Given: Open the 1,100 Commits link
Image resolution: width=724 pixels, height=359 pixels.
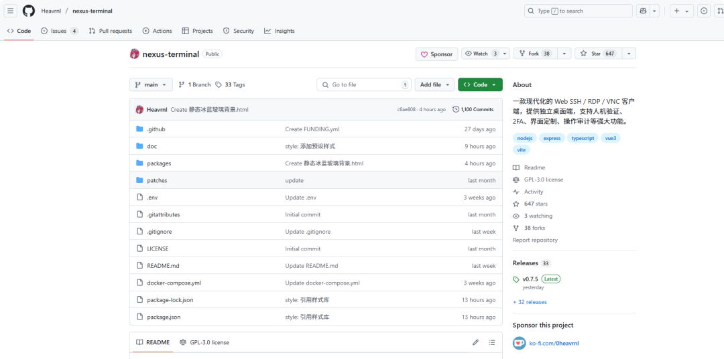Looking at the screenshot, I should pos(473,109).
